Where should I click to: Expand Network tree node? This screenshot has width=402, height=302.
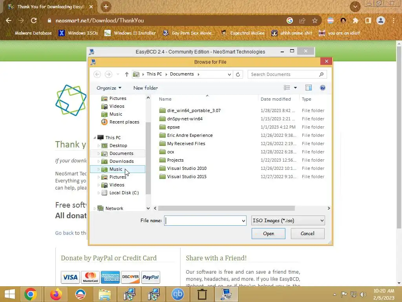point(95,208)
